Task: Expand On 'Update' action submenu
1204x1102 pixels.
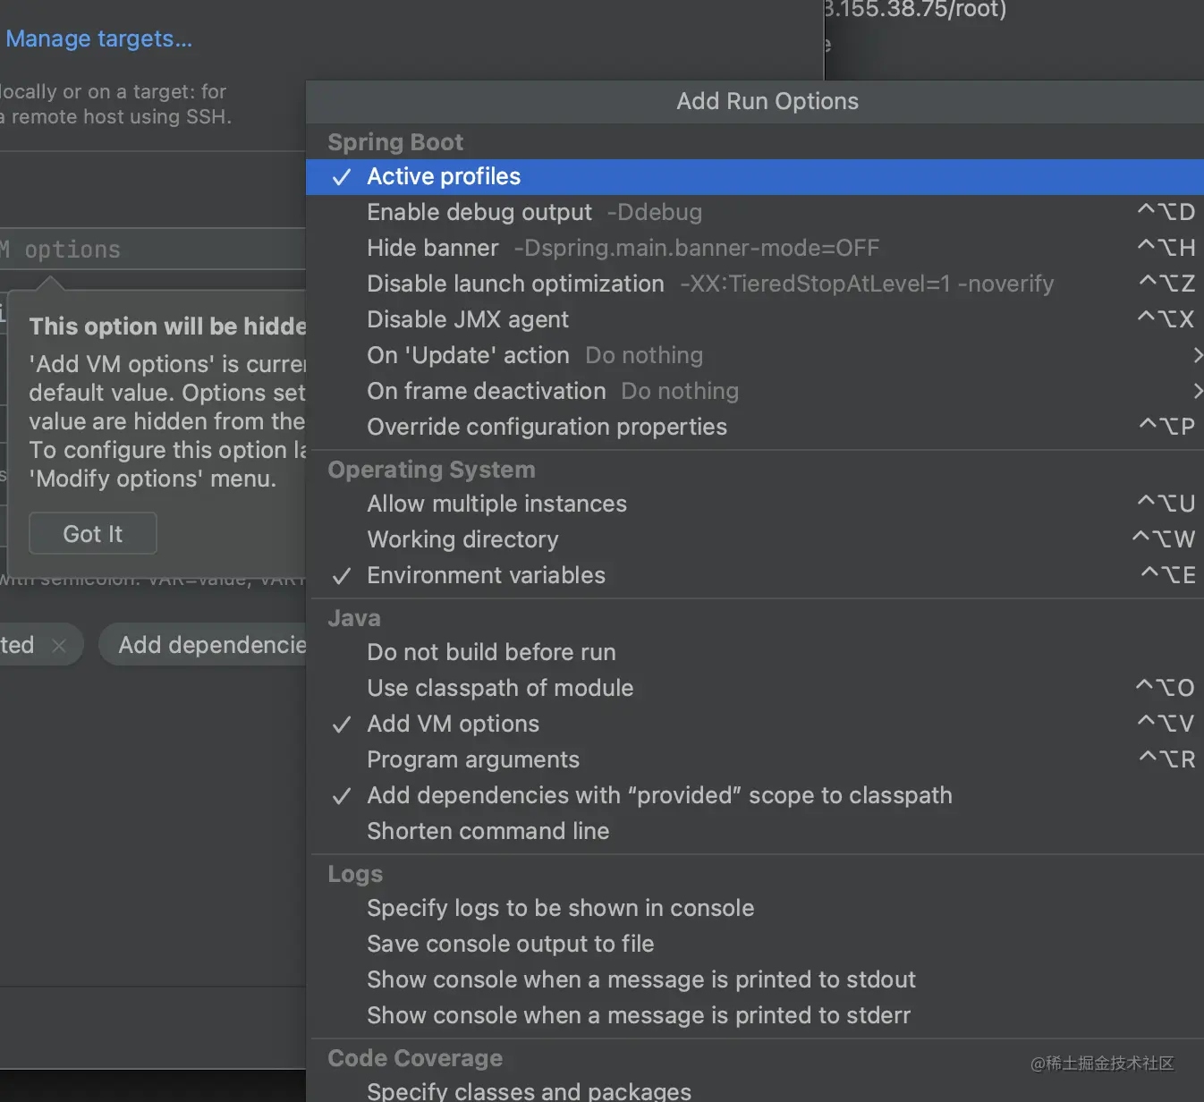Action: click(x=755, y=356)
